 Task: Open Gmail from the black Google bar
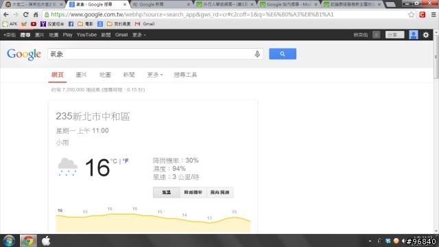[121, 35]
